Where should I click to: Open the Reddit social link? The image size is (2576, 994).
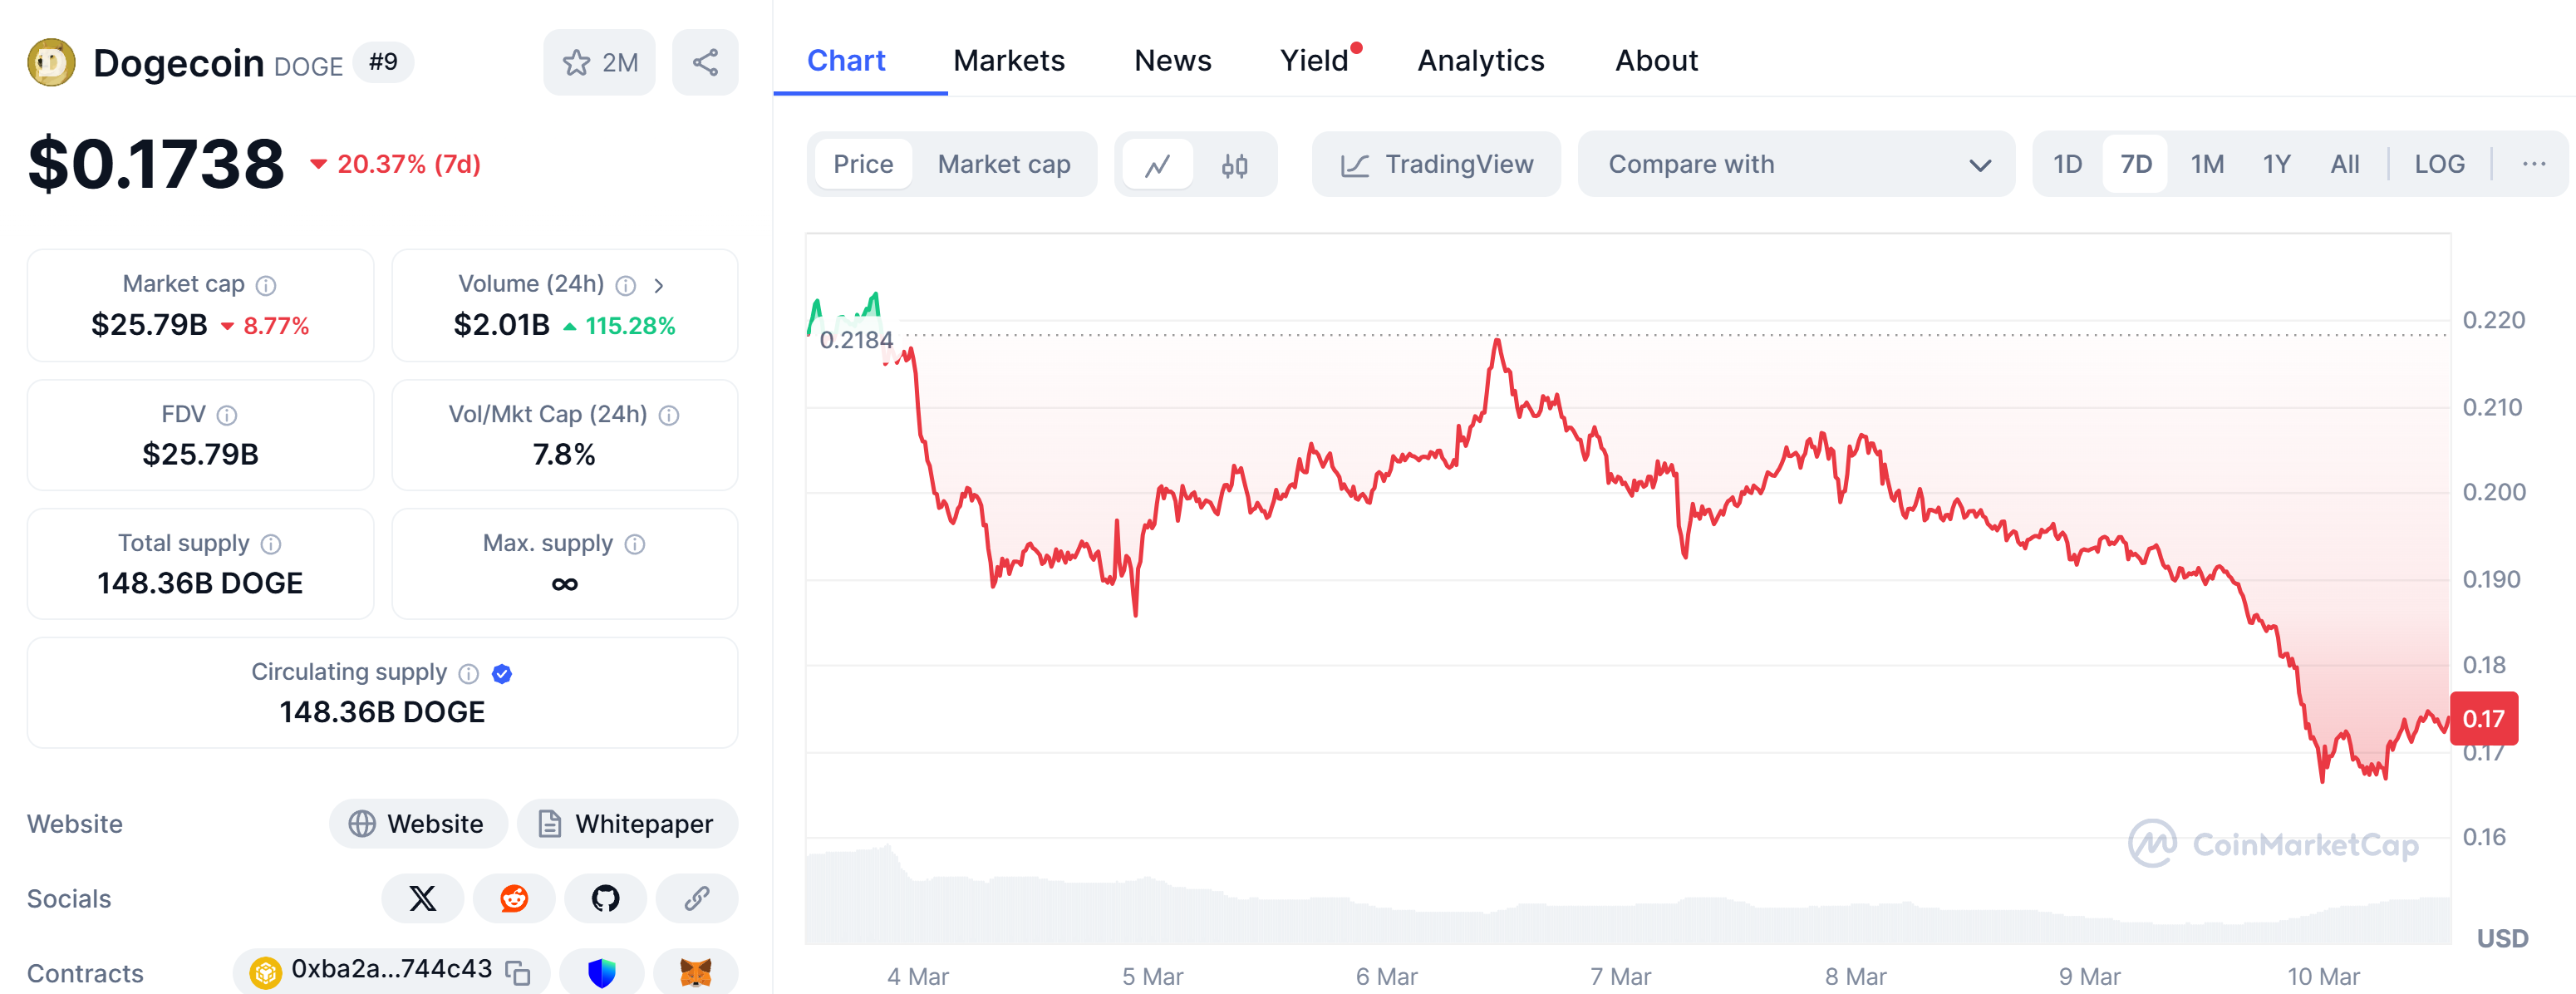(x=514, y=898)
